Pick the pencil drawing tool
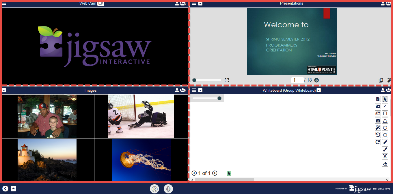The height and width of the screenshot is (194, 393). click(x=385, y=142)
